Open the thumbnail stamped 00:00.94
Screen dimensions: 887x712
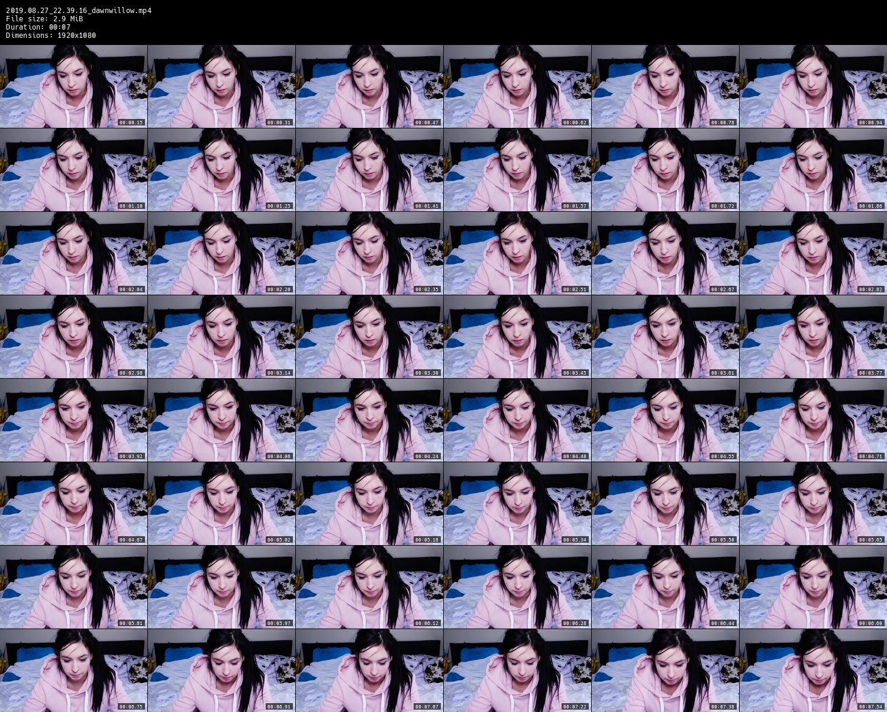[x=813, y=86]
